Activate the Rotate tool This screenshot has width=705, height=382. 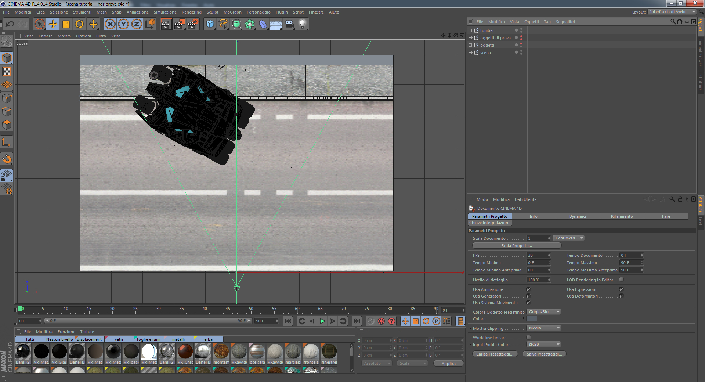pyautogui.click(x=79, y=24)
